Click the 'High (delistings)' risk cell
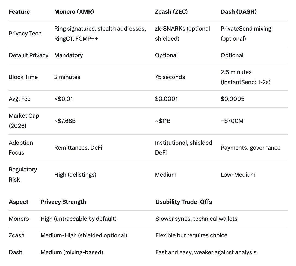This screenshot has width=296, height=266. (75, 175)
